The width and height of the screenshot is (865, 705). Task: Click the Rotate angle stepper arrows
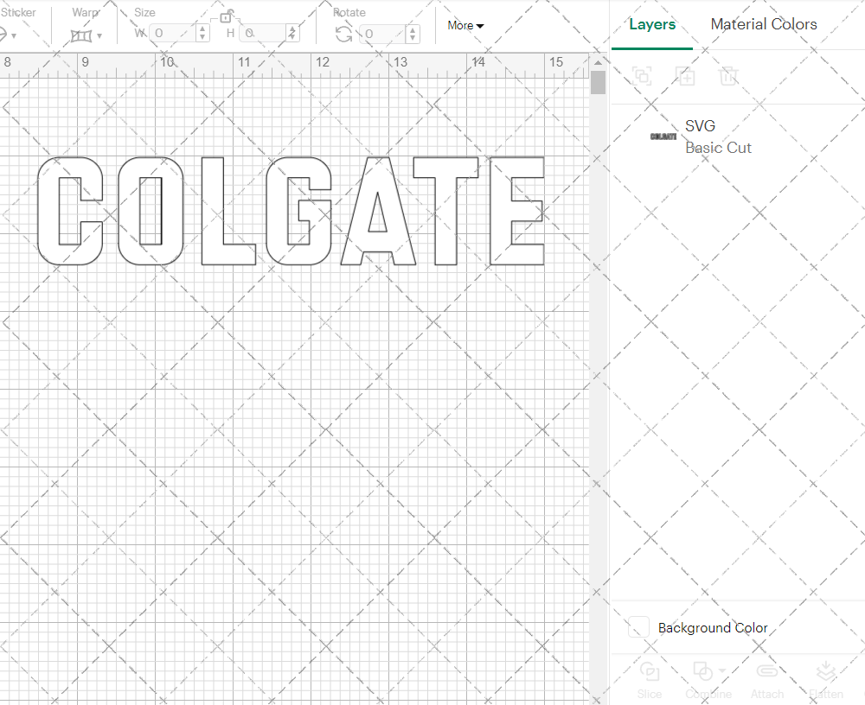tap(412, 34)
